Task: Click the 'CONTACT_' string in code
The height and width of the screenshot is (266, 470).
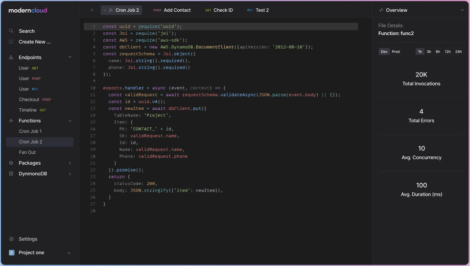Action: click(x=143, y=129)
